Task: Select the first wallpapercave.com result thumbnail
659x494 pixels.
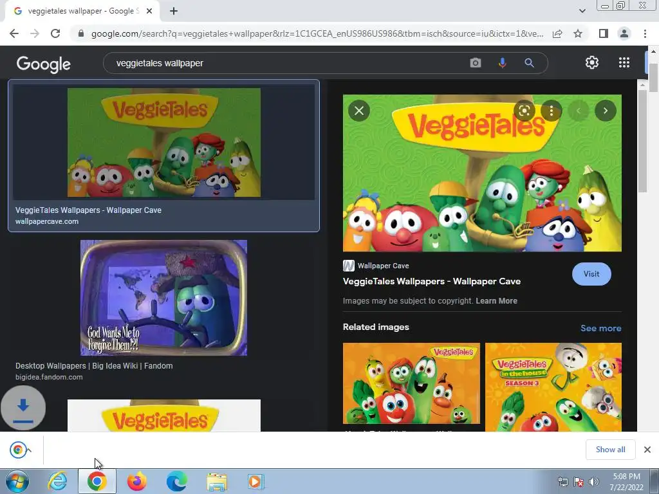Action: tap(164, 142)
